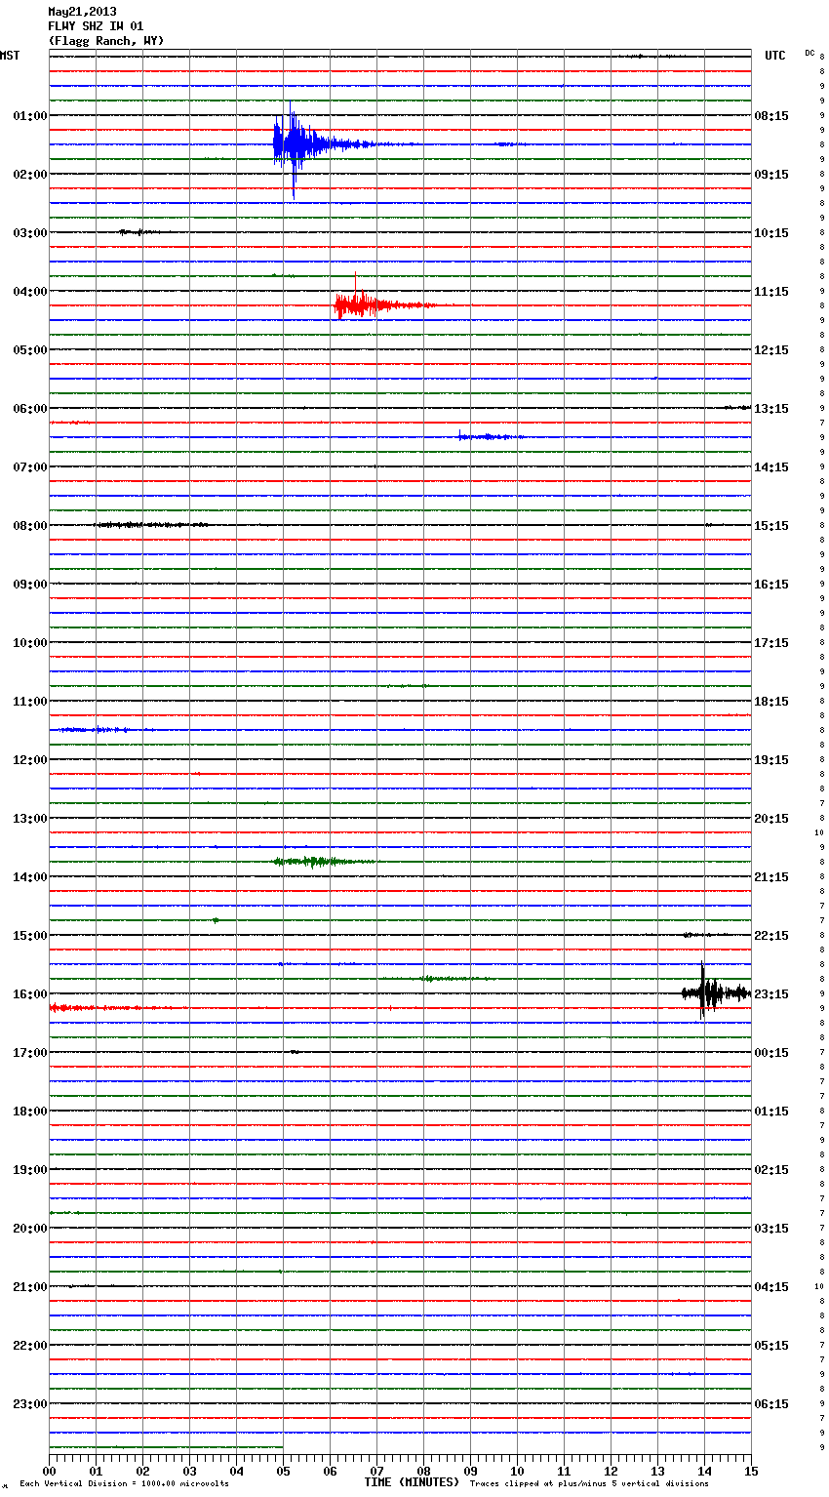Screen dimensions: 829x1497
Task: Click the UTC 13:15 time label
Action: point(771,409)
